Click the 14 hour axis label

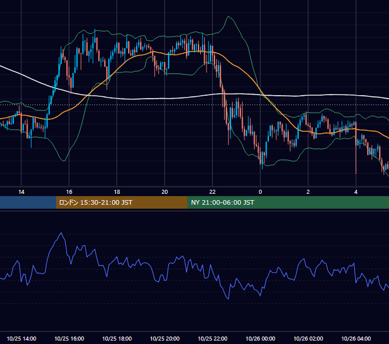tap(21, 192)
